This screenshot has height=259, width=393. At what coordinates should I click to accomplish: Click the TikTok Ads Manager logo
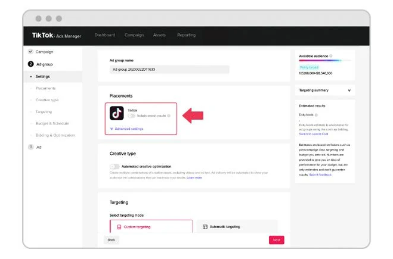click(57, 36)
